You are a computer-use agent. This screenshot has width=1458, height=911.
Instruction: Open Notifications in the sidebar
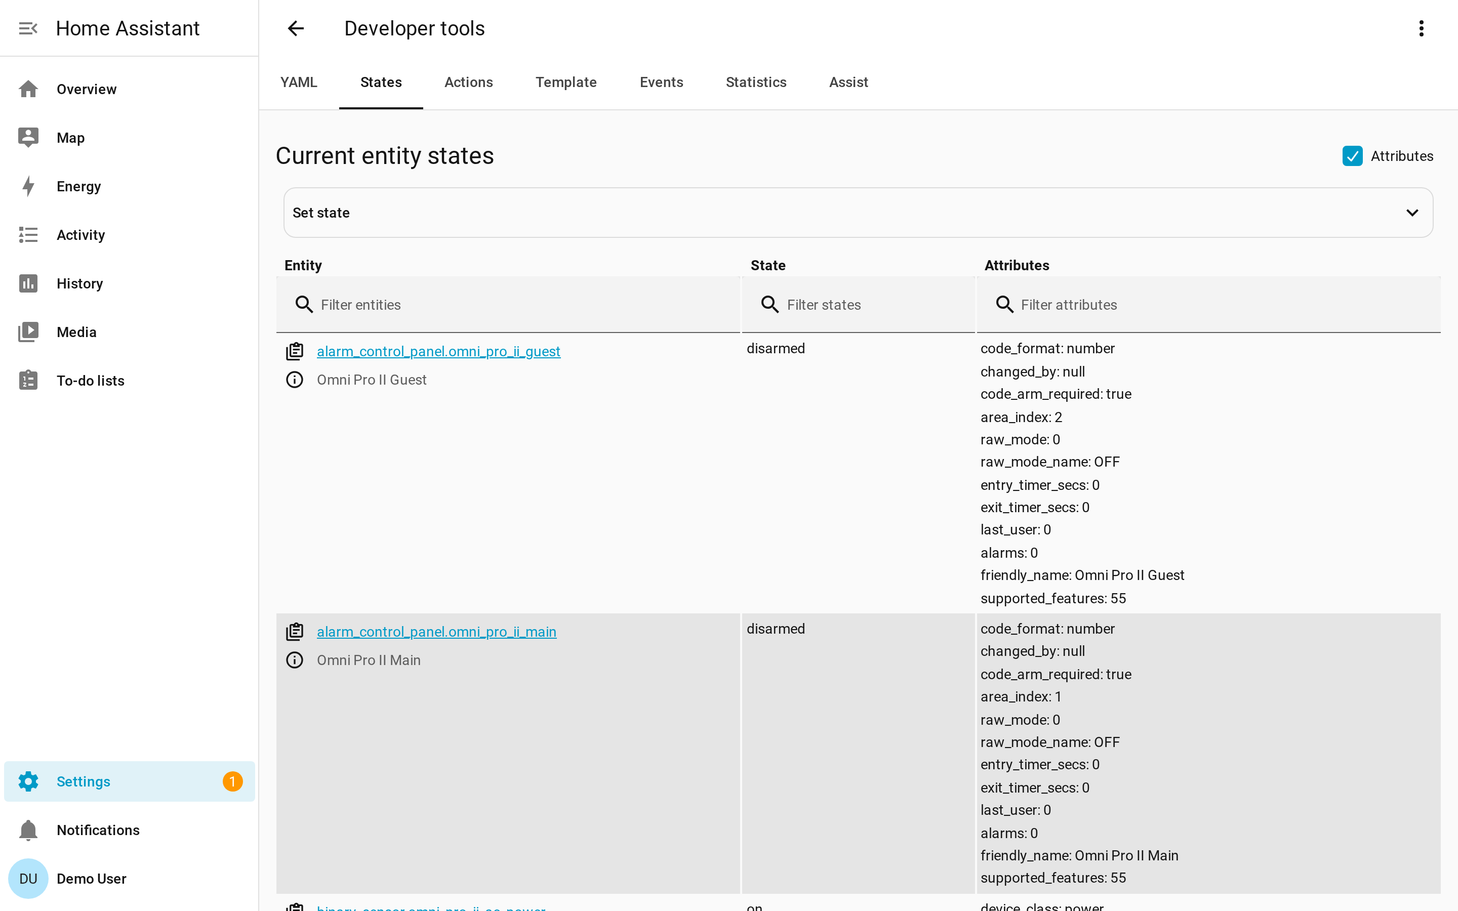click(x=130, y=830)
